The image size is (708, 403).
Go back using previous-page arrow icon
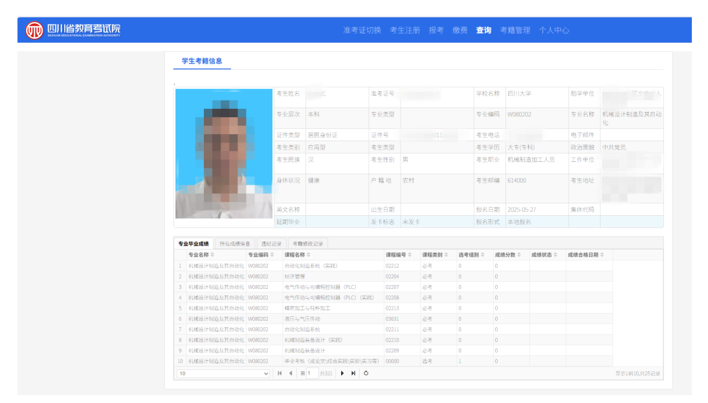click(x=291, y=373)
